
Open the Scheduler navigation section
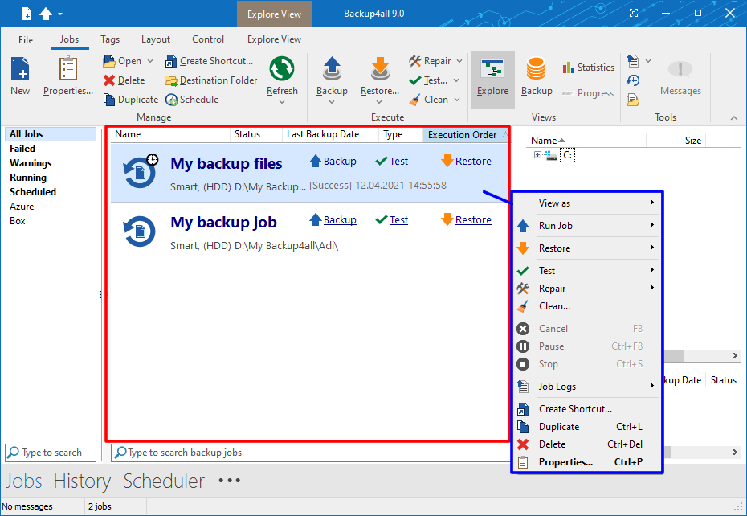pos(164,481)
